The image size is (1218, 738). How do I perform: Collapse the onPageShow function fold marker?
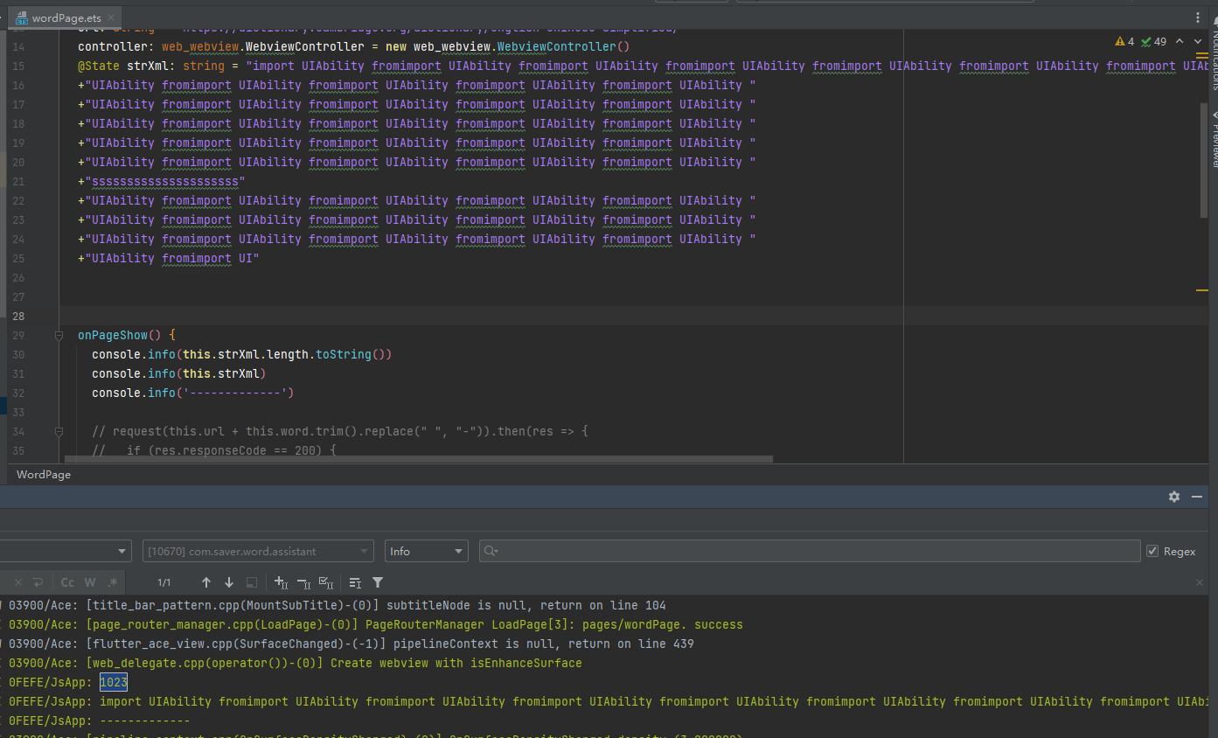[x=59, y=335]
